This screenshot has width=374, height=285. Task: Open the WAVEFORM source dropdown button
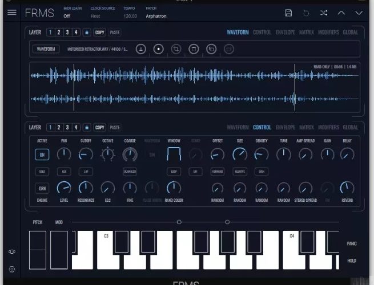point(46,49)
